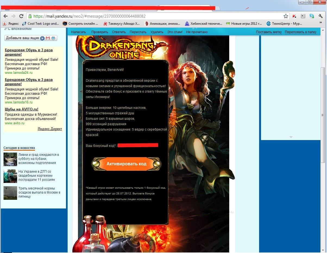Screen dimensions: 327x253
Task: Click the Яндекс.Директ link
Action: 50,129
